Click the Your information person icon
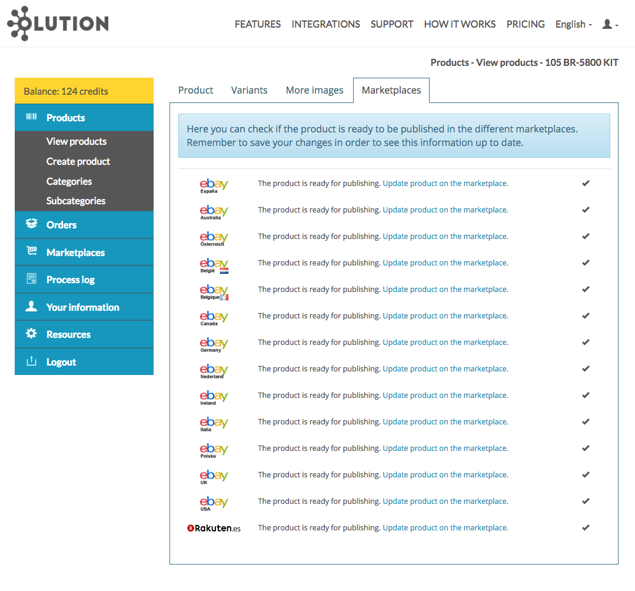This screenshot has width=635, height=591. tap(31, 306)
